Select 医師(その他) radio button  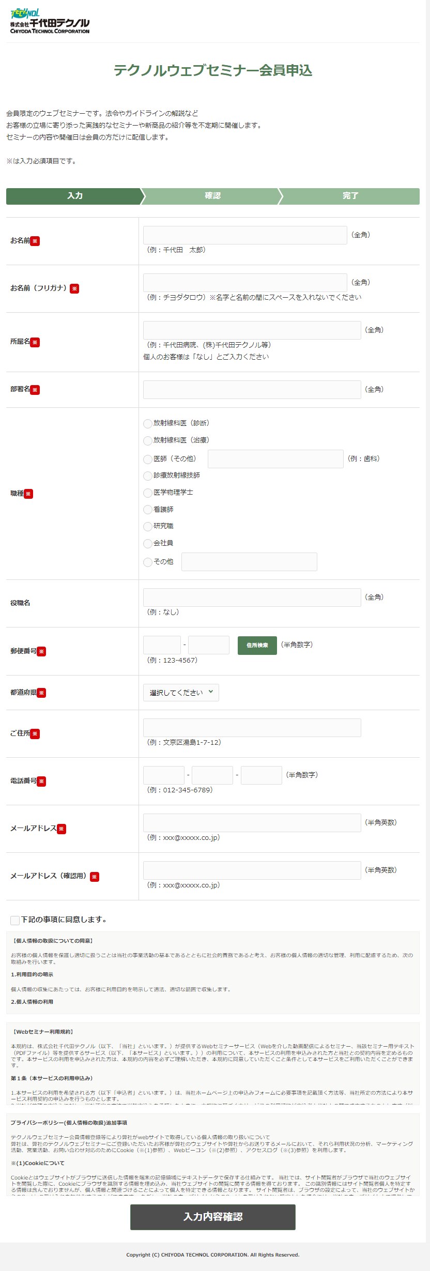tap(148, 459)
